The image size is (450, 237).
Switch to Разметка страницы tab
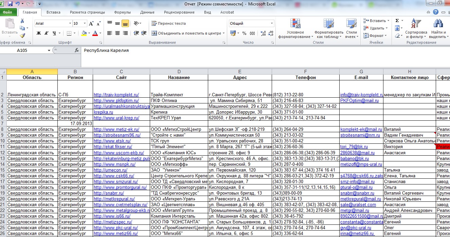tap(87, 12)
